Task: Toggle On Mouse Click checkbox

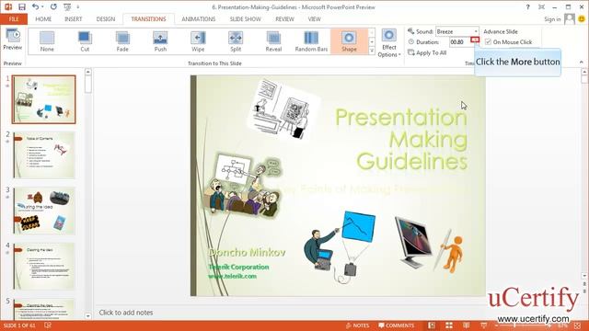Action: [x=488, y=42]
